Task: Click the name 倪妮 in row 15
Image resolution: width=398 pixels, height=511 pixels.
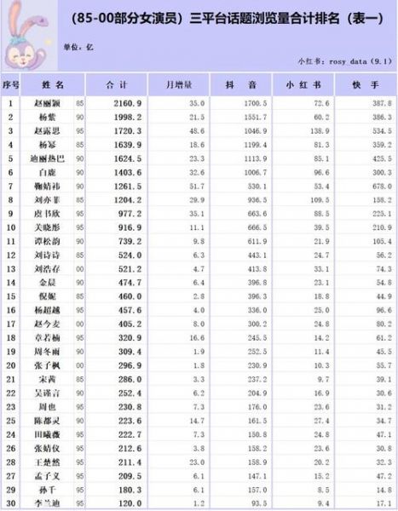Action: 48,296
